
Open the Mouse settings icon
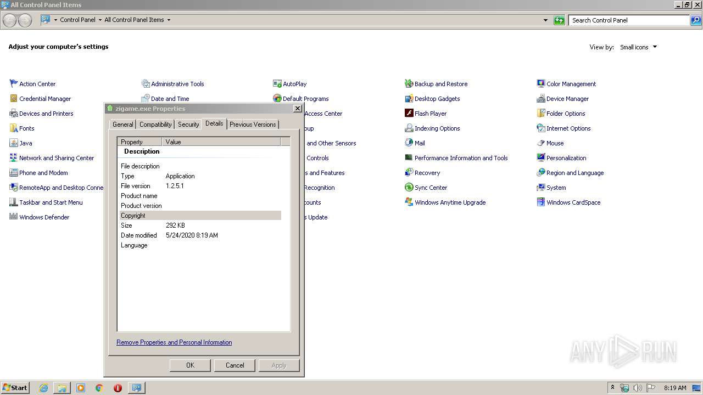[541, 143]
